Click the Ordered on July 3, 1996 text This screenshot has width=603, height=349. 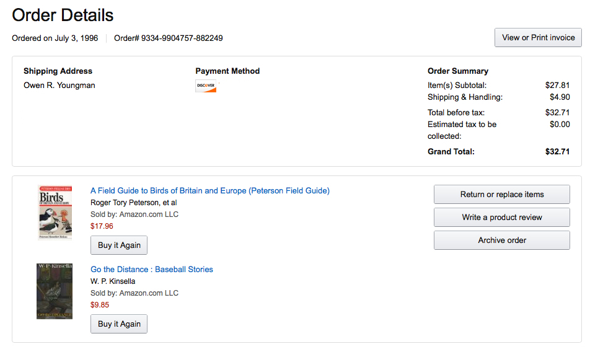tap(55, 38)
